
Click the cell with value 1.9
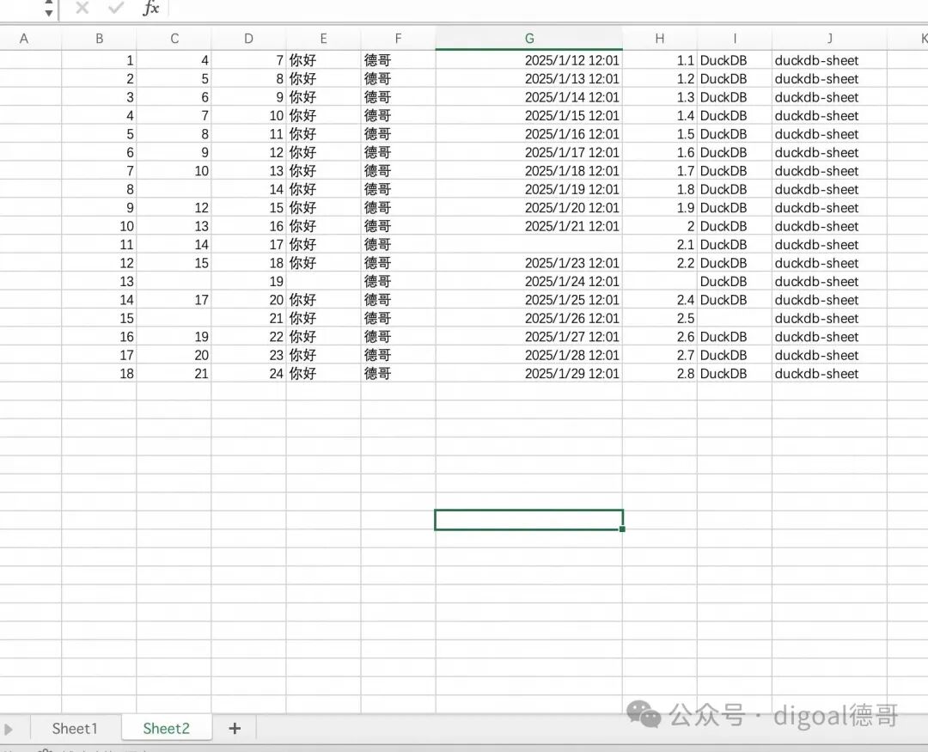click(x=659, y=208)
